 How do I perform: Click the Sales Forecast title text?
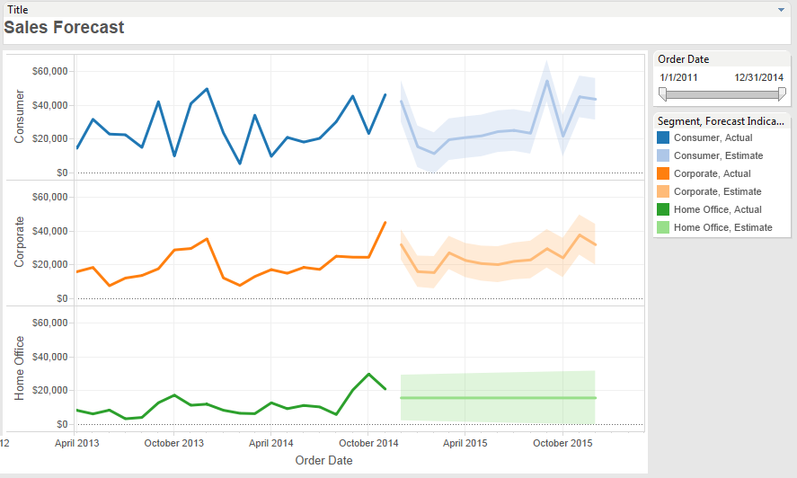point(65,28)
